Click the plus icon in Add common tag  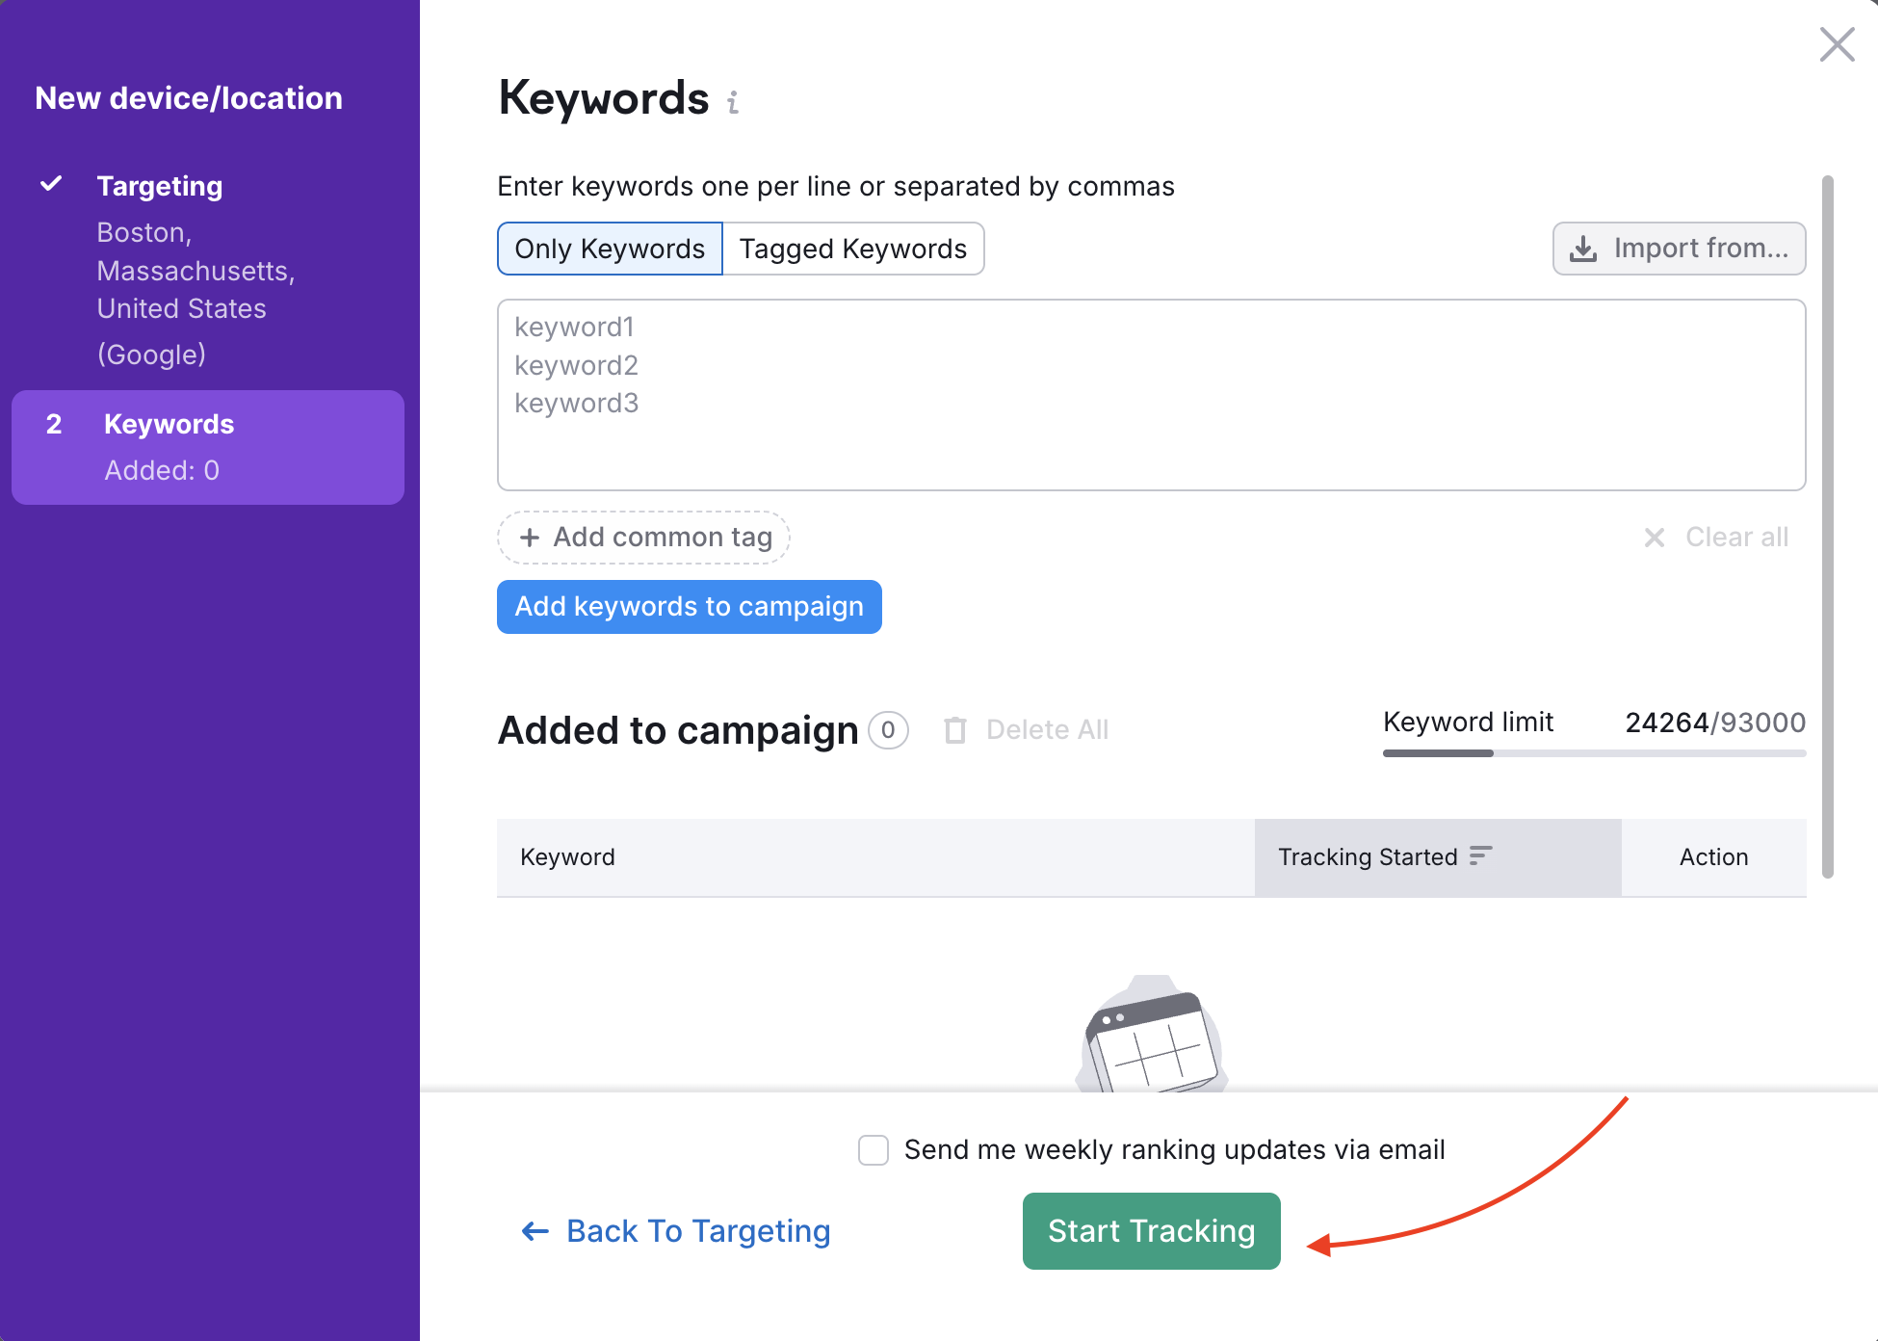[530, 538]
